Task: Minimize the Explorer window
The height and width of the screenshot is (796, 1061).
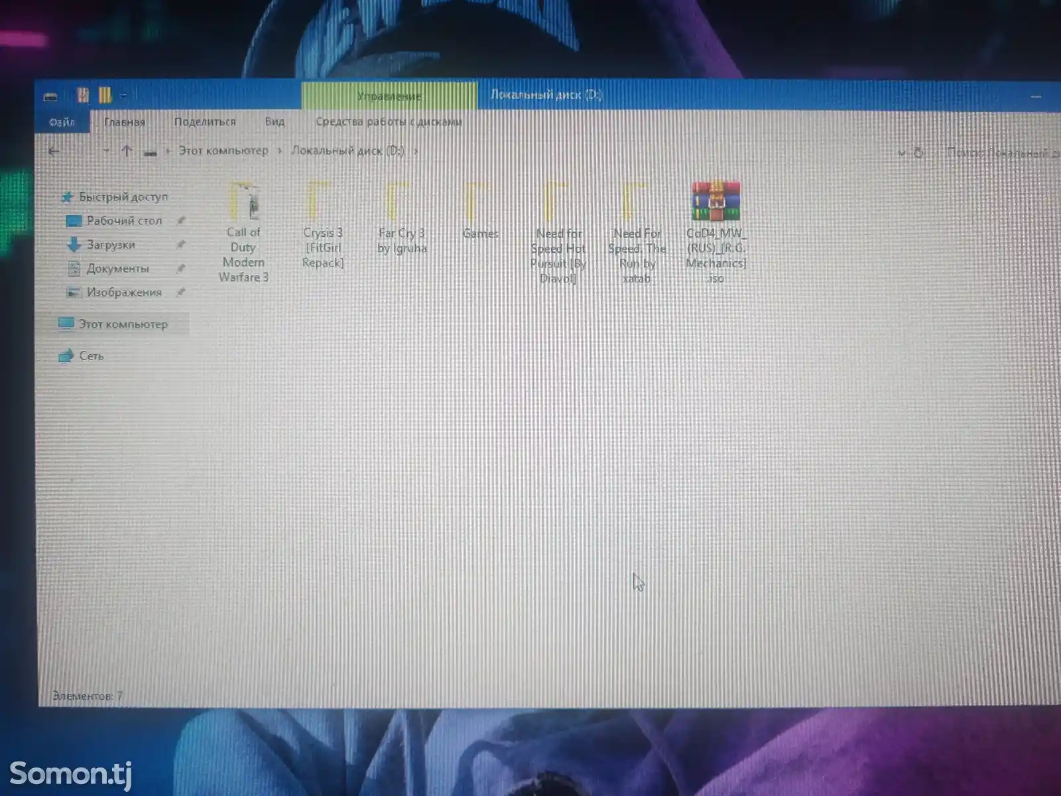Action: coord(1036,97)
